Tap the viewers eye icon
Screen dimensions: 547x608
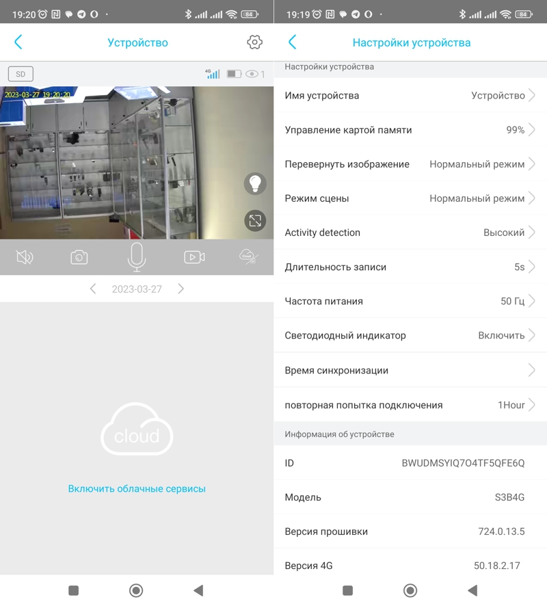click(252, 74)
